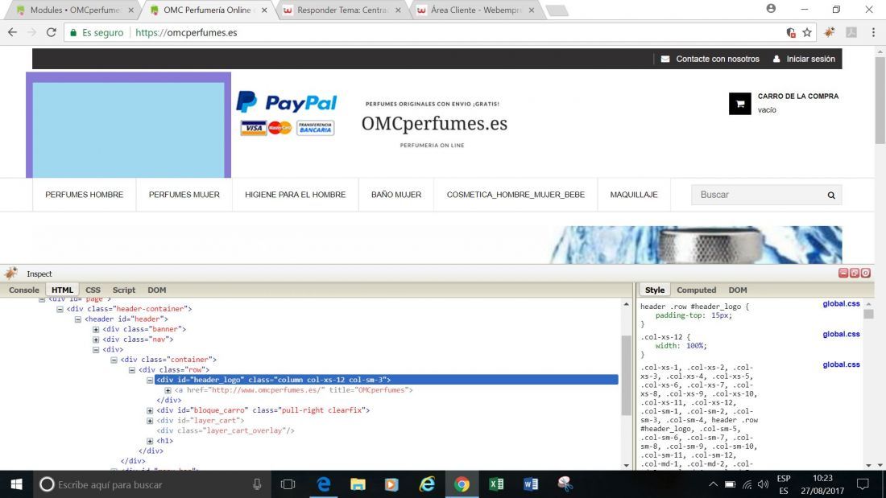Expand the h1 node
This screenshot has width=886, height=498.
point(151,441)
